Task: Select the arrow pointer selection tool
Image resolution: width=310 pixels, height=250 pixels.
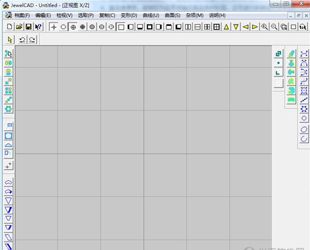Action: 10,39
